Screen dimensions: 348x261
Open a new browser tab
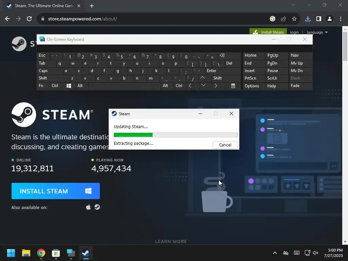click(x=92, y=6)
